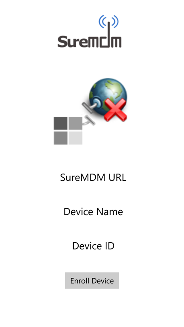The width and height of the screenshot is (184, 327).
Task: Click the top-right gray tile
Action: click(x=75, y=124)
